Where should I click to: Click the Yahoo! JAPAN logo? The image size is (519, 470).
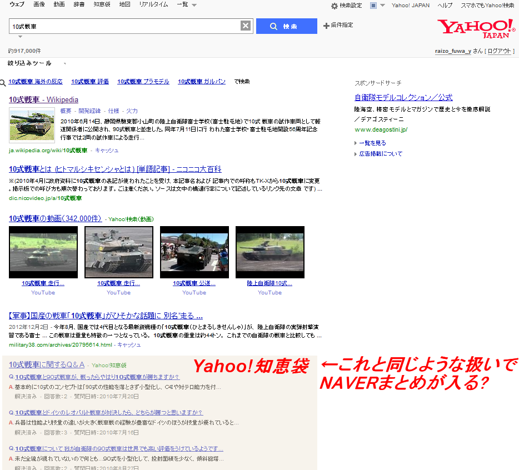[x=476, y=28]
